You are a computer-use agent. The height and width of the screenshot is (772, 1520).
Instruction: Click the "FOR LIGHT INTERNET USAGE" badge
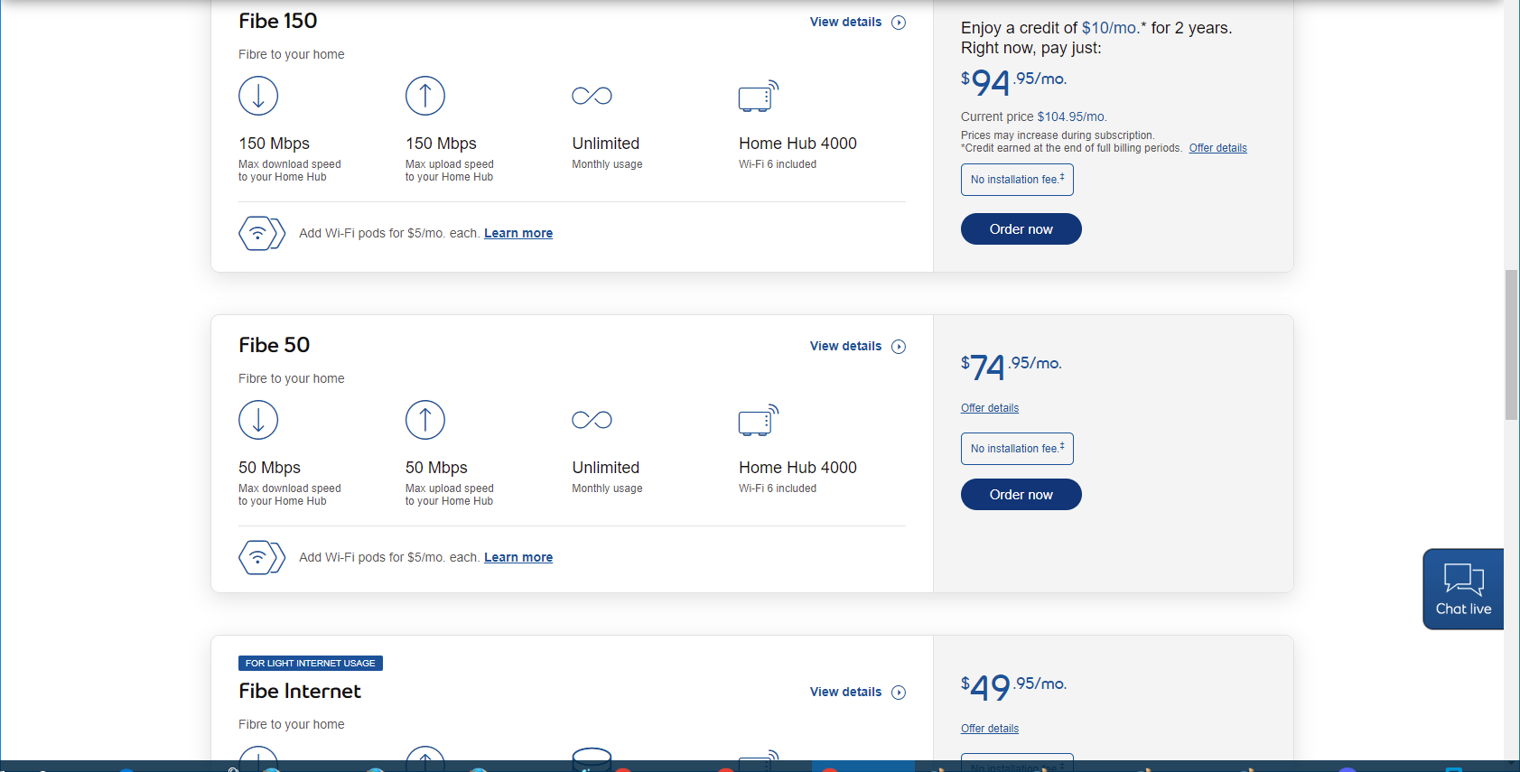click(x=311, y=664)
